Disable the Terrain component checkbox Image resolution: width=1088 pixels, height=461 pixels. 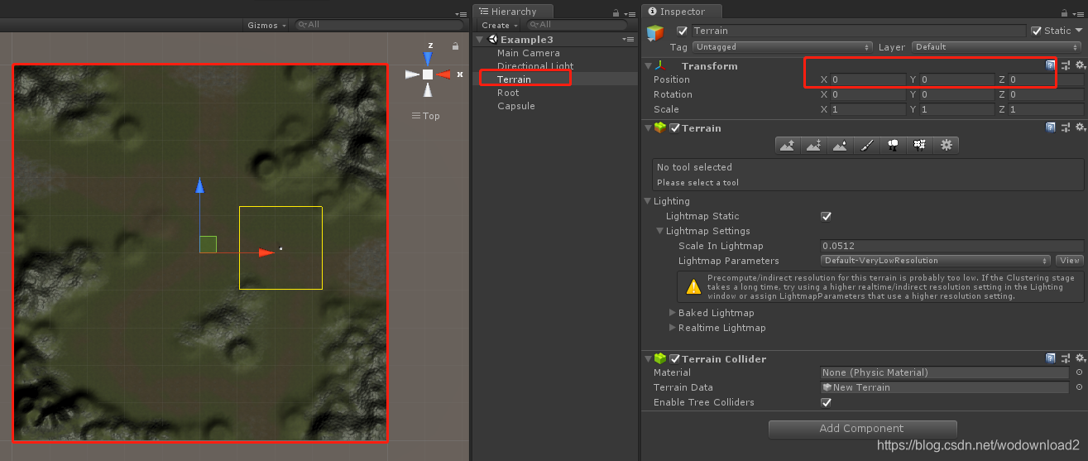pyautogui.click(x=674, y=128)
